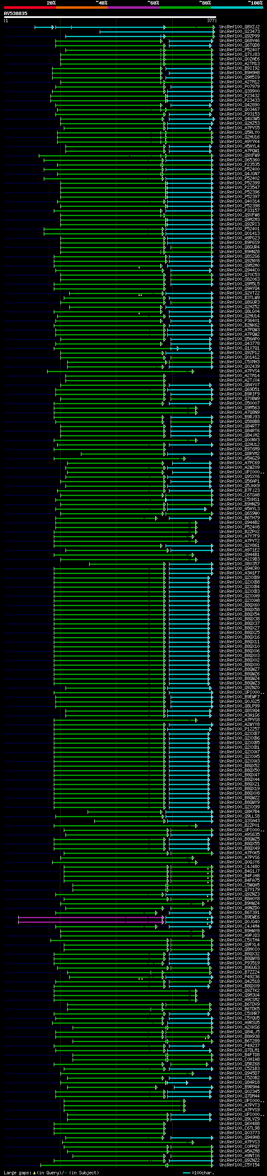
Task: Click label UniRef100_C6TGA8
Action: pos(239,495)
